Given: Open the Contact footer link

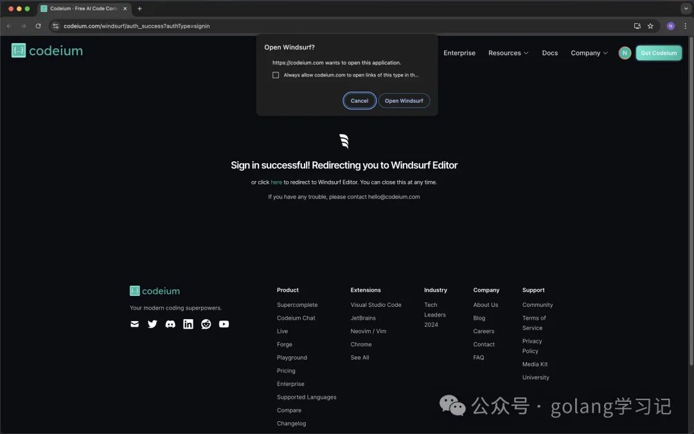Looking at the screenshot, I should pyautogui.click(x=484, y=345).
